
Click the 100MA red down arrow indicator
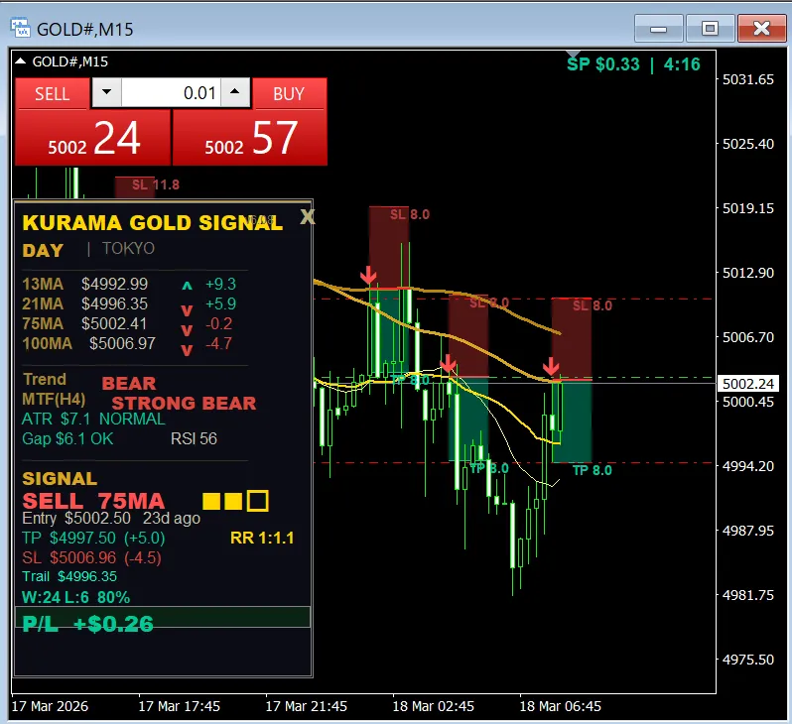[x=187, y=349]
